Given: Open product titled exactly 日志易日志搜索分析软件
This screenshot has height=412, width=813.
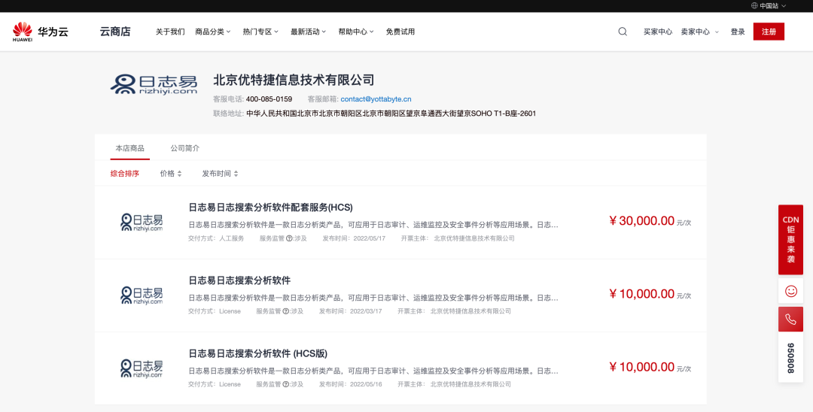Looking at the screenshot, I should coord(239,280).
